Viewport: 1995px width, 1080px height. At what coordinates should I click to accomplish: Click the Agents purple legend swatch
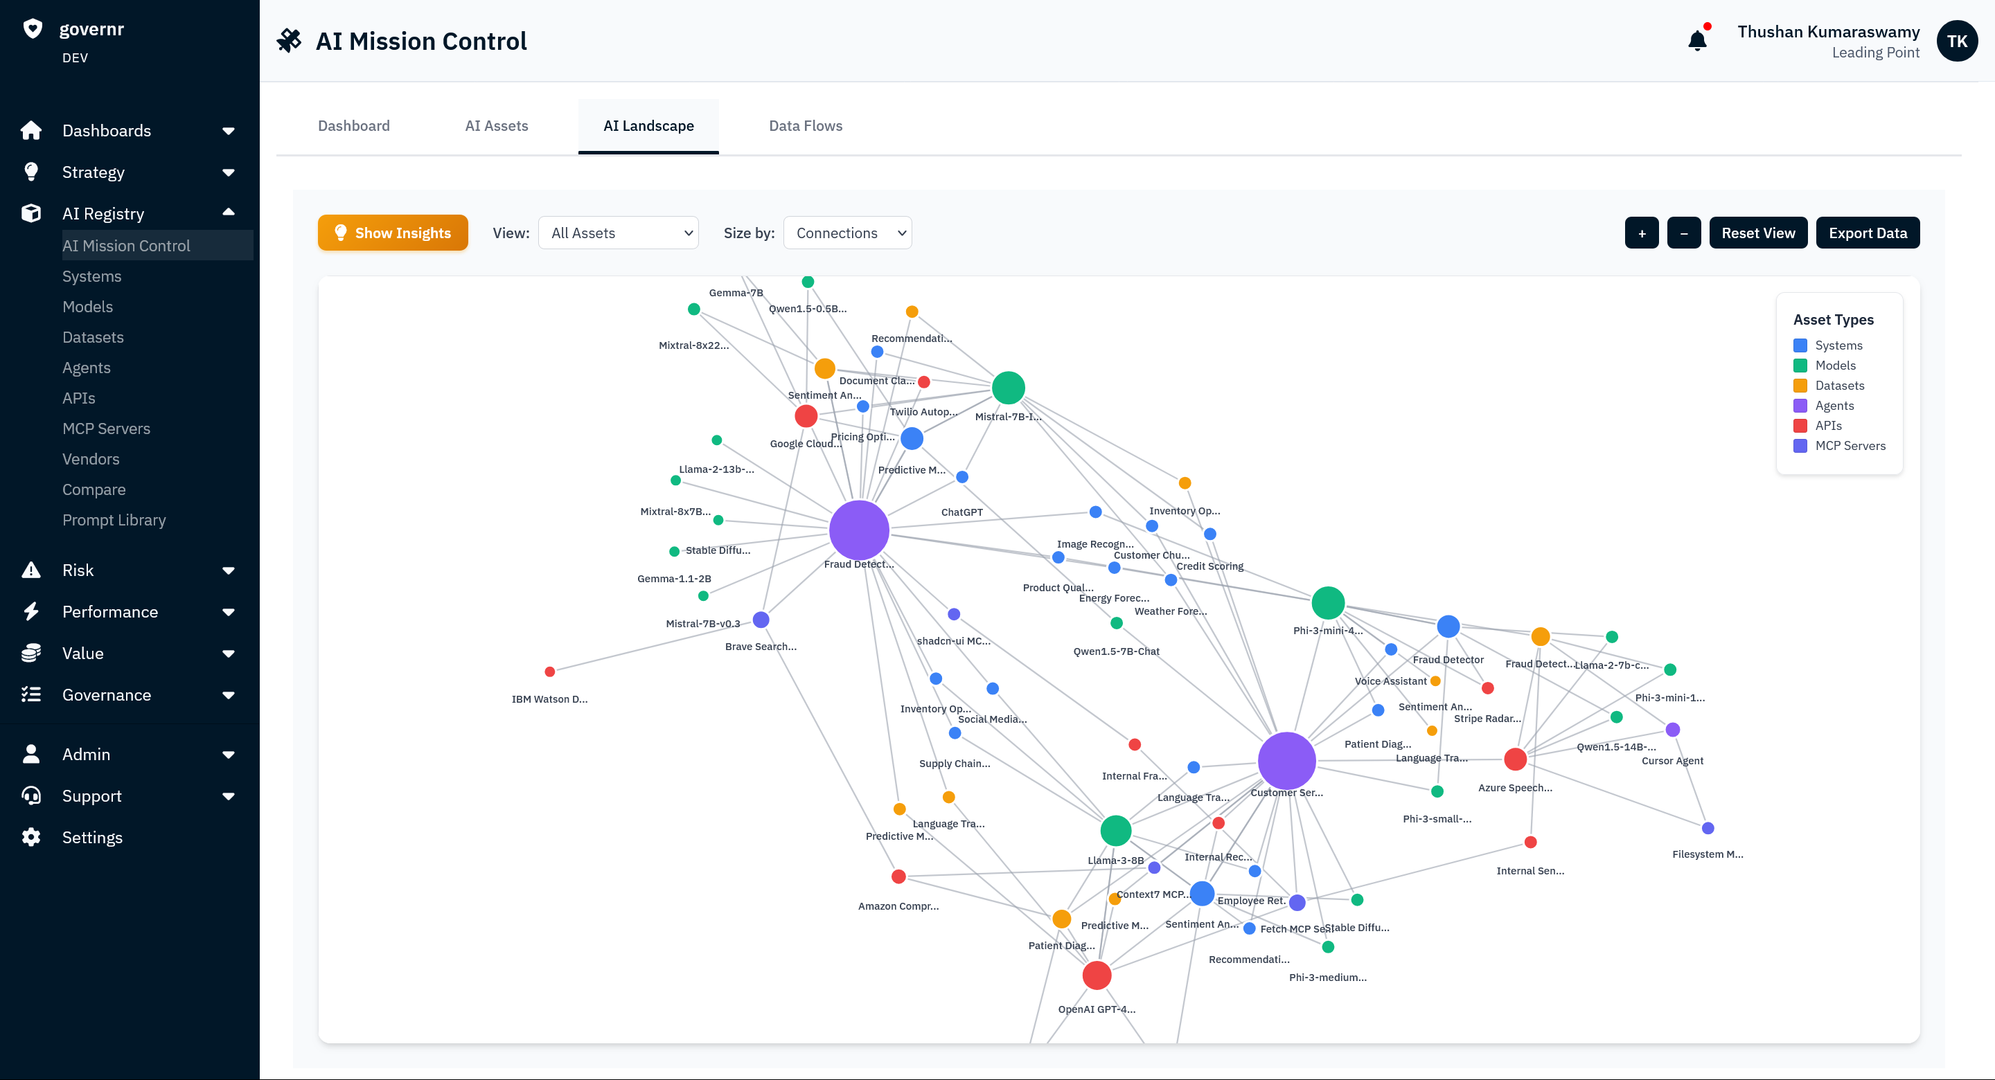pos(1800,406)
